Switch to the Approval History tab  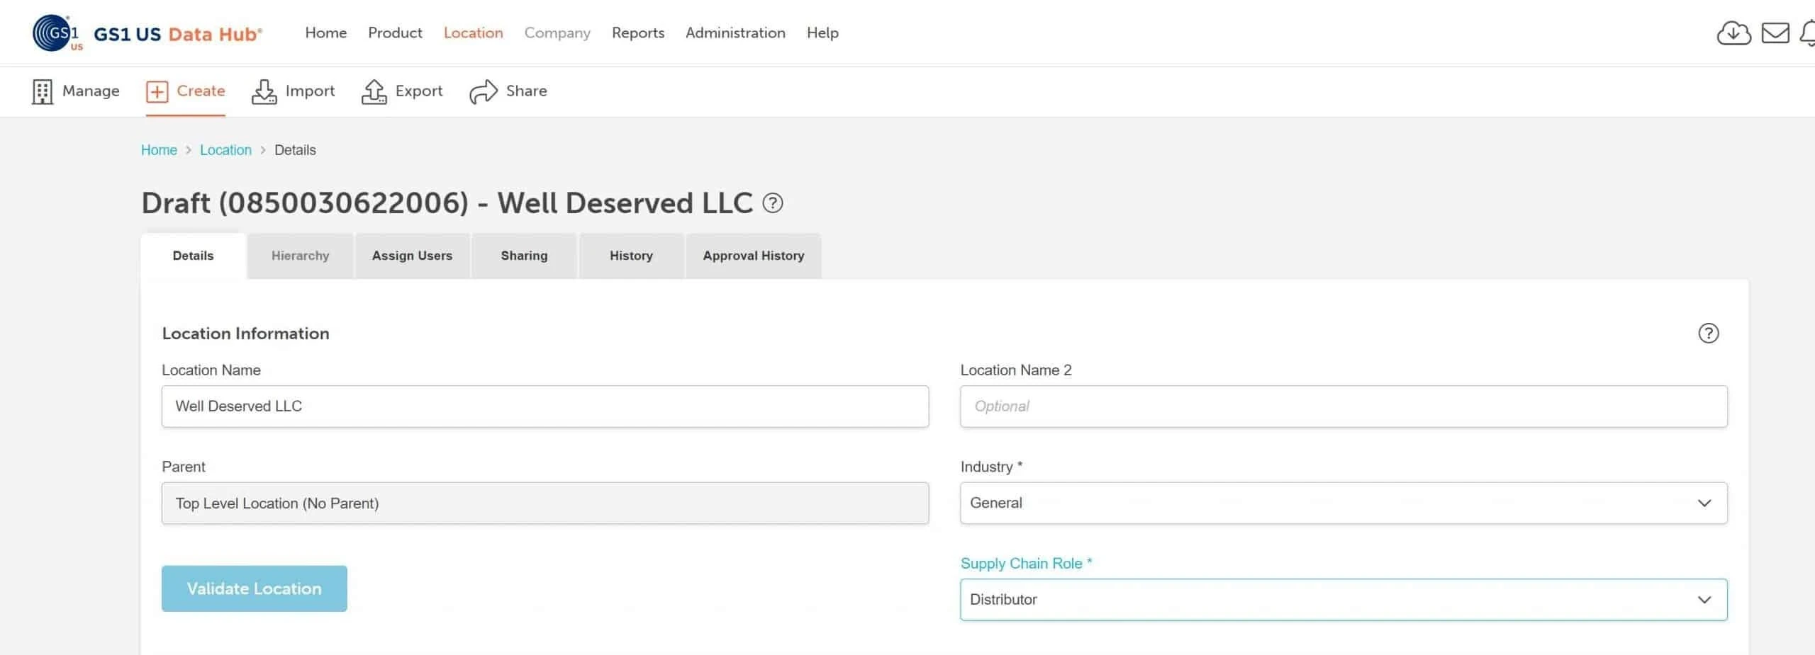(x=754, y=256)
